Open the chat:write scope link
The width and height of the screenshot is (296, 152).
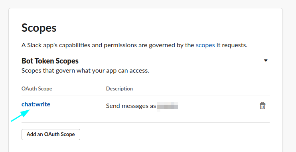coord(36,104)
